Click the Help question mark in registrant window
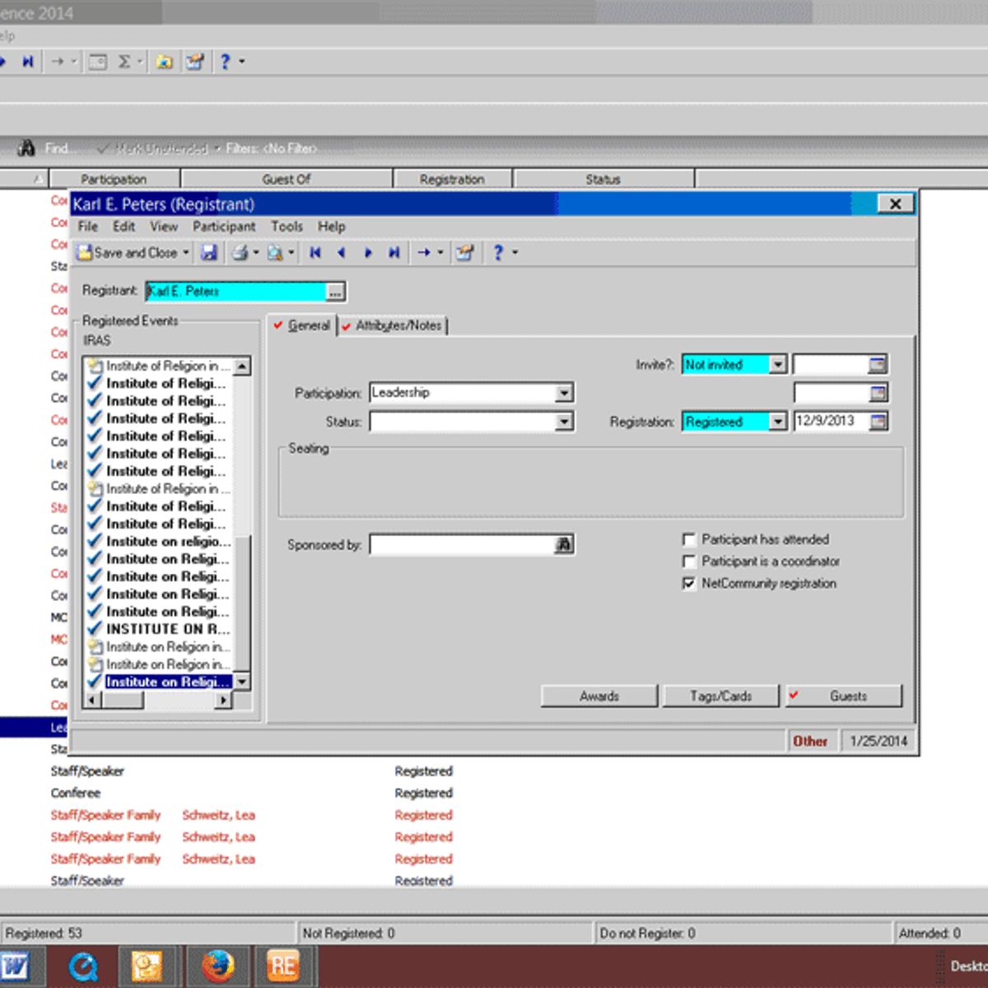Viewport: 988px width, 988px height. point(498,253)
